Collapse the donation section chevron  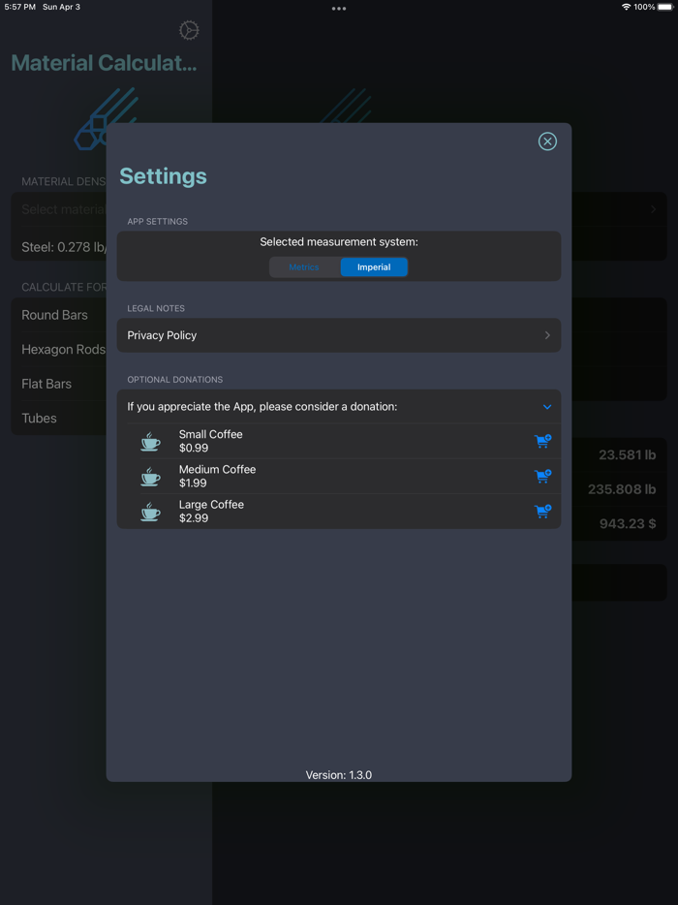click(x=547, y=407)
